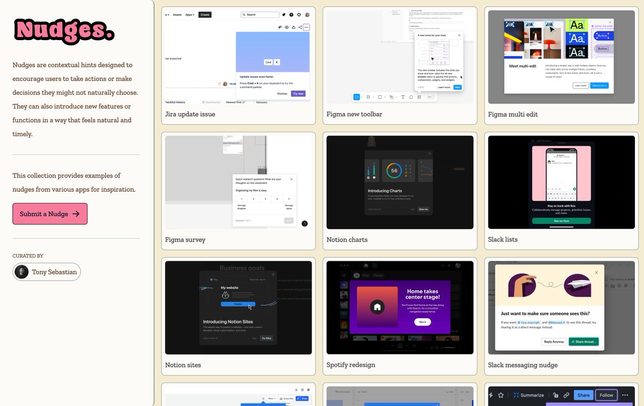
Task: Click 'Got it' in the Spotify redesign popup
Action: pyautogui.click(x=422, y=322)
